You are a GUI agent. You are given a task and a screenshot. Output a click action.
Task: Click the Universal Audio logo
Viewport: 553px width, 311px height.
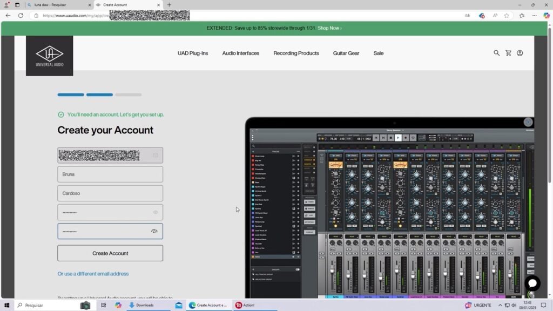tap(49, 56)
